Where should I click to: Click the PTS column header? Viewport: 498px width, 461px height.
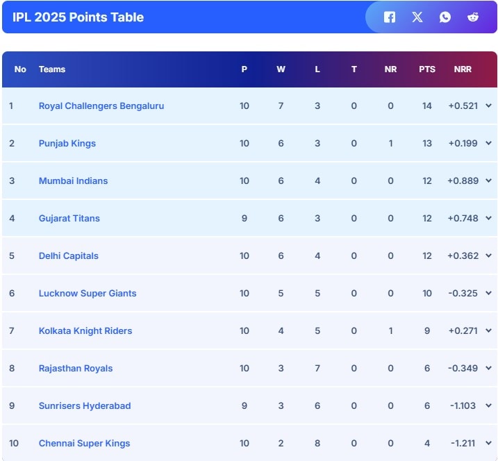click(x=427, y=69)
